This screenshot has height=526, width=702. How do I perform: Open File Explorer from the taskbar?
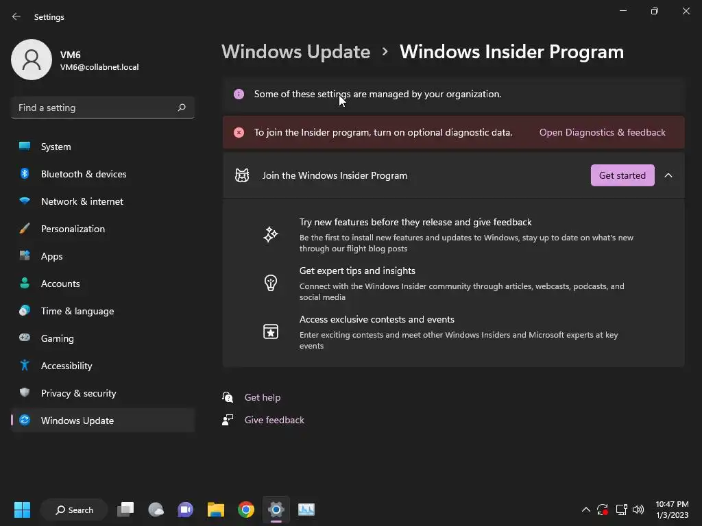[216, 510]
